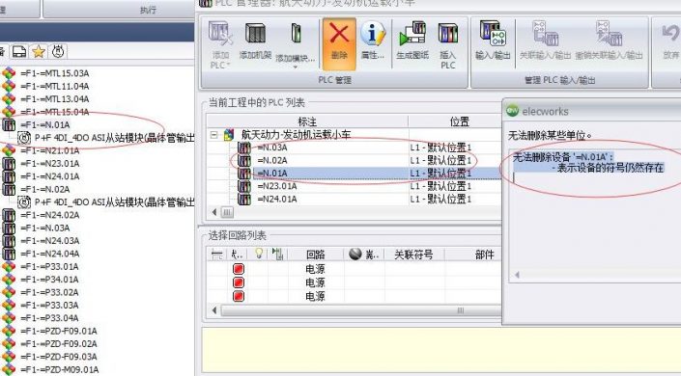
Task: Click horizontal scrollbar under circuit list
Action: pos(360,310)
